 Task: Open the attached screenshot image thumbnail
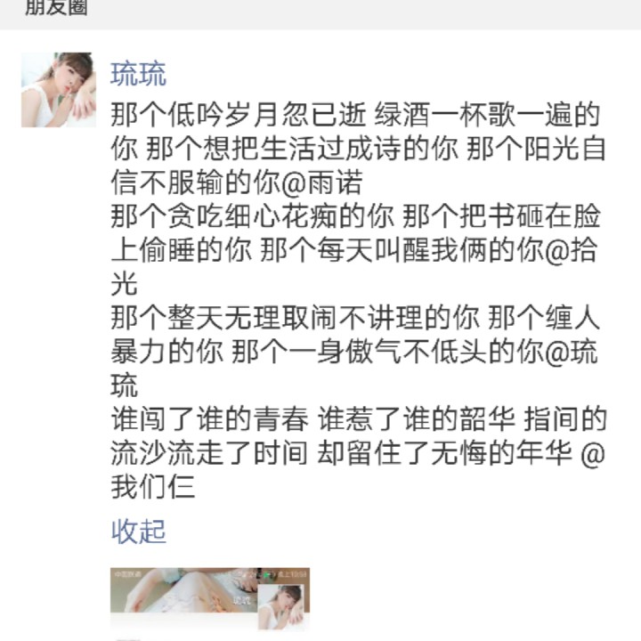pos(210,598)
